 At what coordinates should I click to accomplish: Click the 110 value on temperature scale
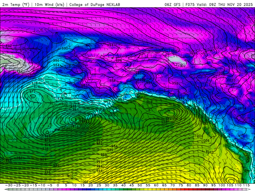point(238,185)
